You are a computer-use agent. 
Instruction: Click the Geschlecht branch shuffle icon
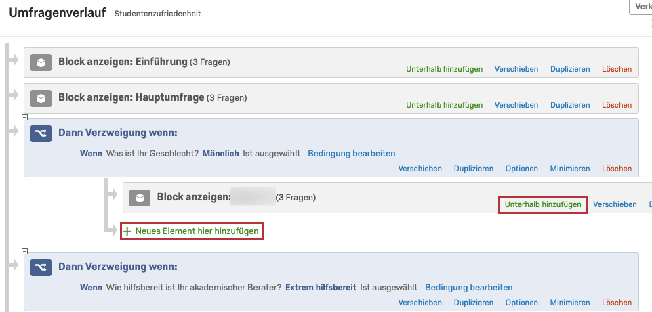(x=41, y=133)
